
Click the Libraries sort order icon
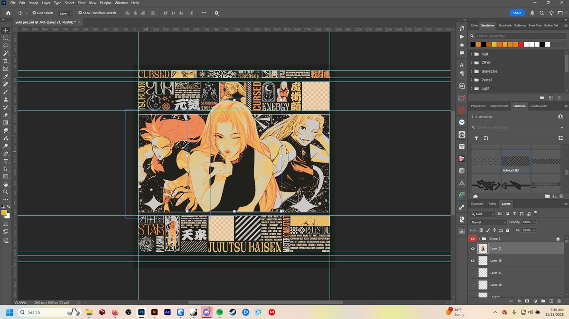point(485,138)
